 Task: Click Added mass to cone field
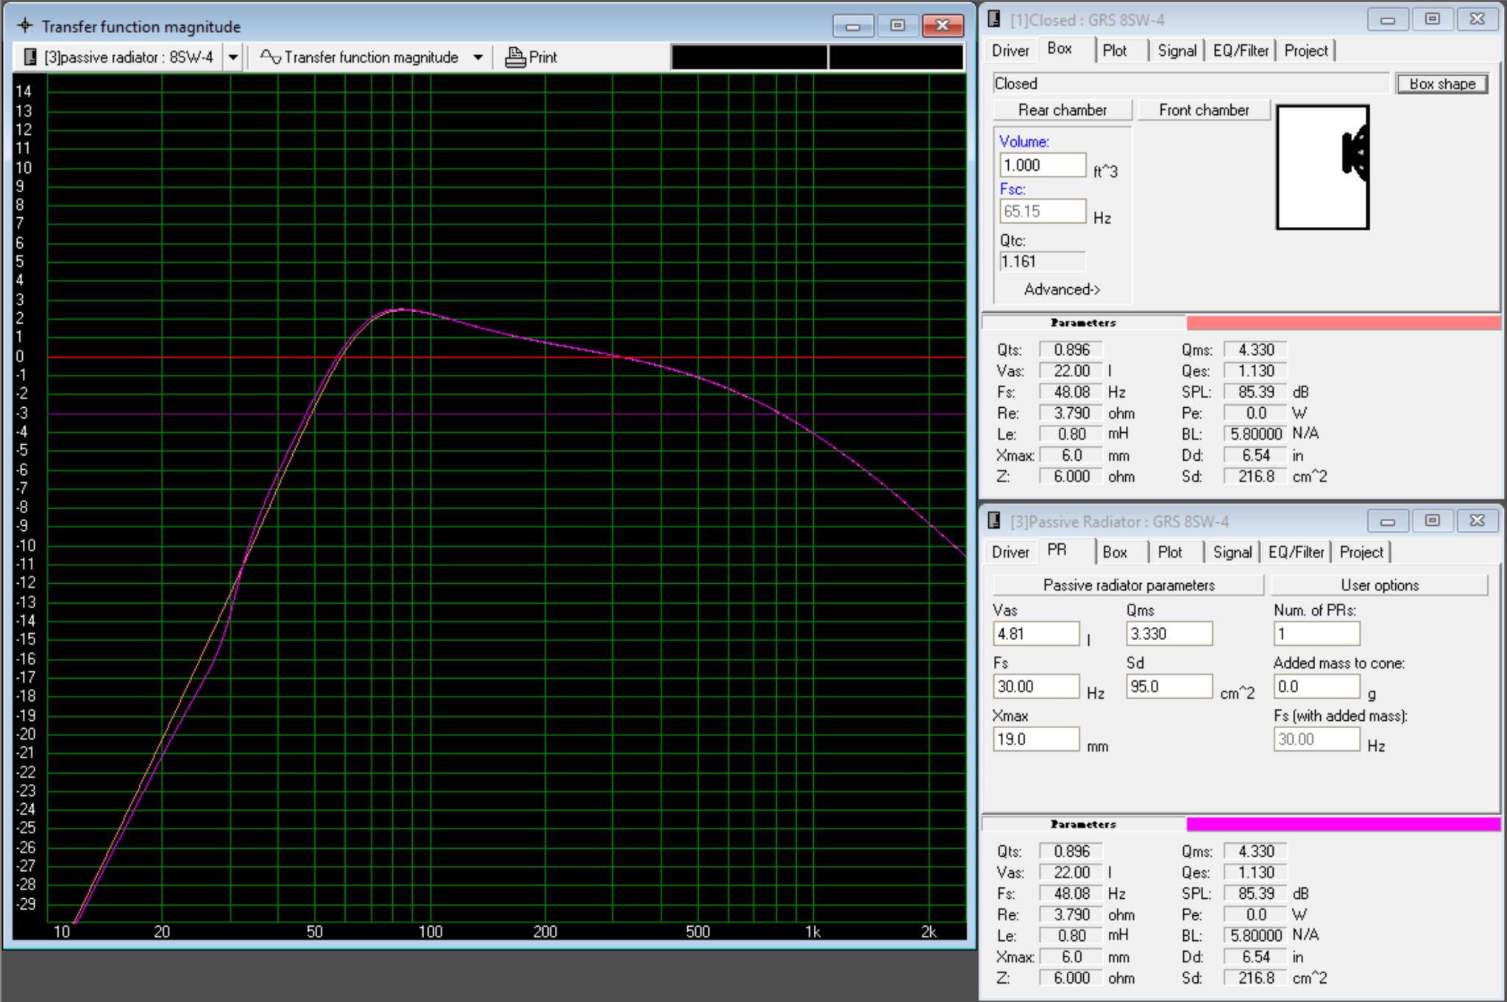tap(1316, 686)
